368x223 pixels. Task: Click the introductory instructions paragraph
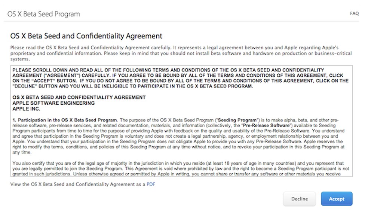[x=180, y=53]
